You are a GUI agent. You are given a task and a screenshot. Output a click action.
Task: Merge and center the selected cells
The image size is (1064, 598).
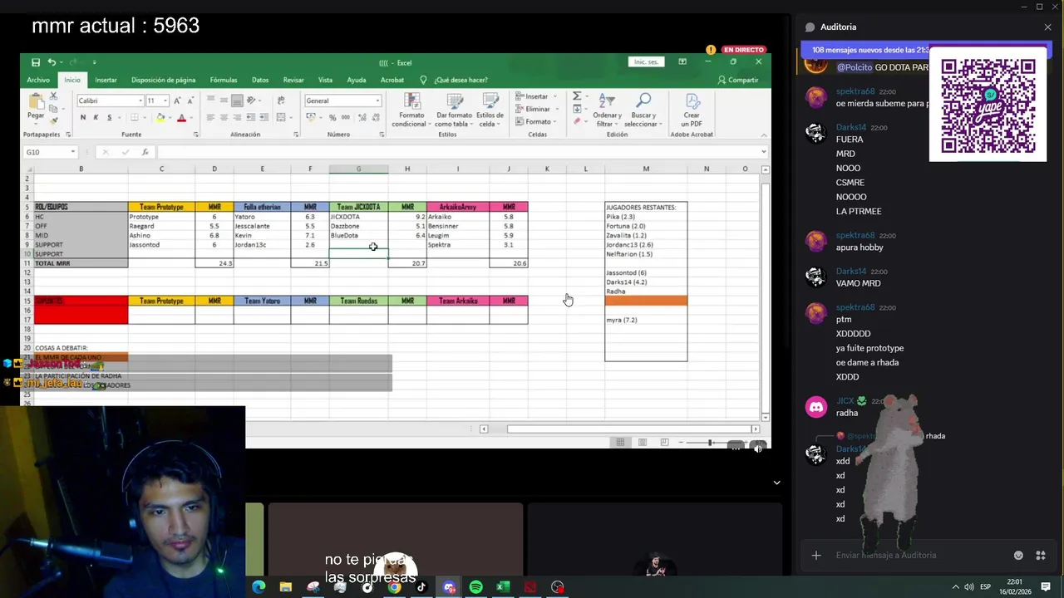pyautogui.click(x=281, y=118)
